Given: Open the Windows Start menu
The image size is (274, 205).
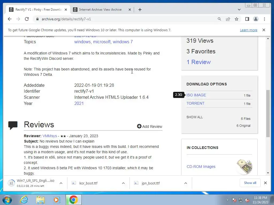Looking at the screenshot, I should click(x=7, y=200).
